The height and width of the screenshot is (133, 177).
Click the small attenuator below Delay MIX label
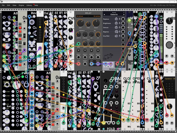click(x=98, y=50)
